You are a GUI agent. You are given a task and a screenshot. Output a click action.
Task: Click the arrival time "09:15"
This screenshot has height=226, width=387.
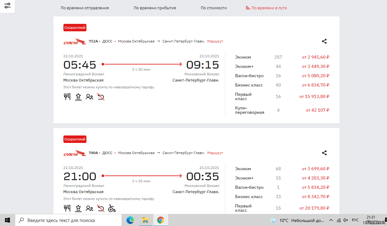coord(203,65)
